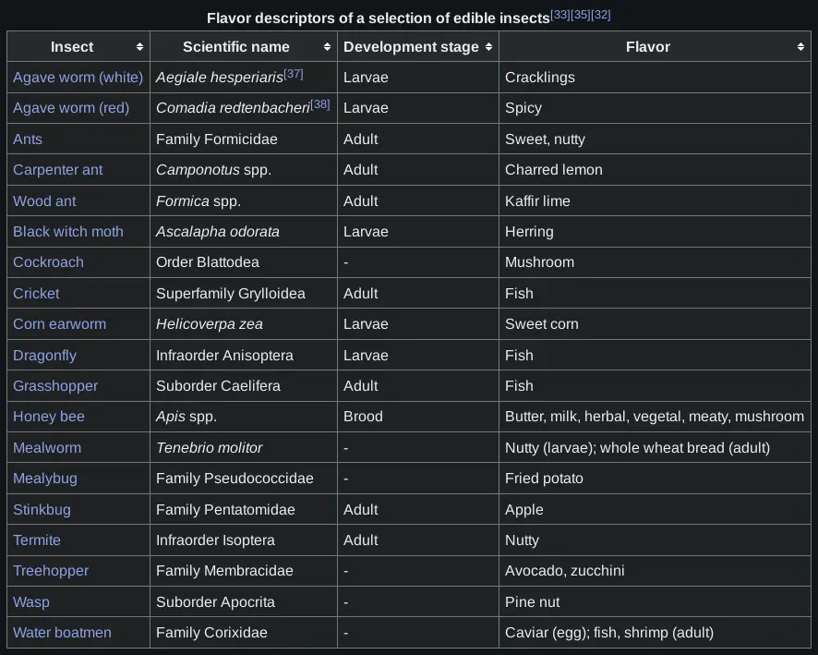Viewport: 818px width, 655px height.
Task: Select the Dragonfly insect link
Action: point(44,356)
